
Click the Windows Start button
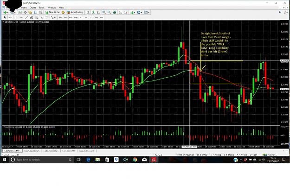tap(5, 159)
